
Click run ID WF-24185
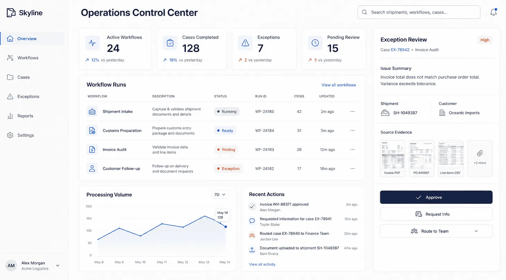coord(264,112)
